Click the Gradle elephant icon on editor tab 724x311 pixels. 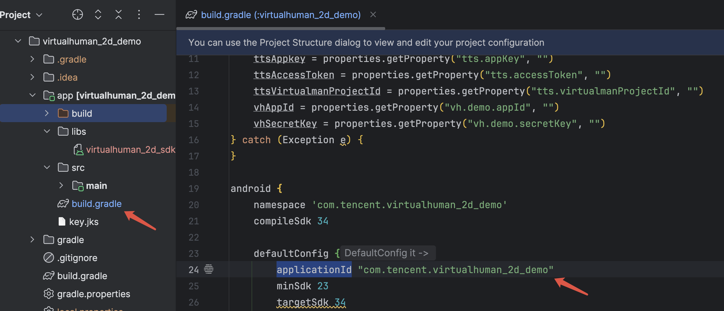tap(191, 15)
